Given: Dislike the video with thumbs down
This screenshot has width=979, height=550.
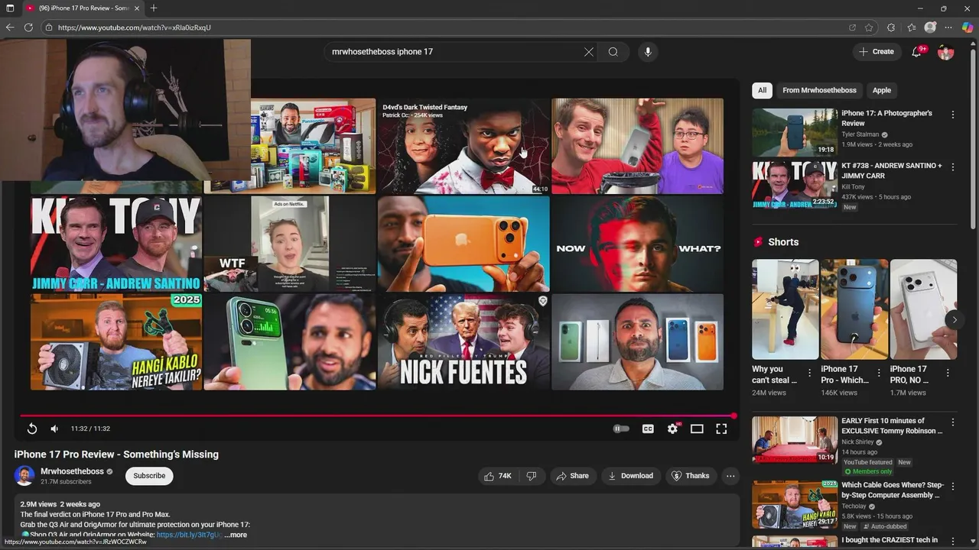Looking at the screenshot, I should (532, 476).
